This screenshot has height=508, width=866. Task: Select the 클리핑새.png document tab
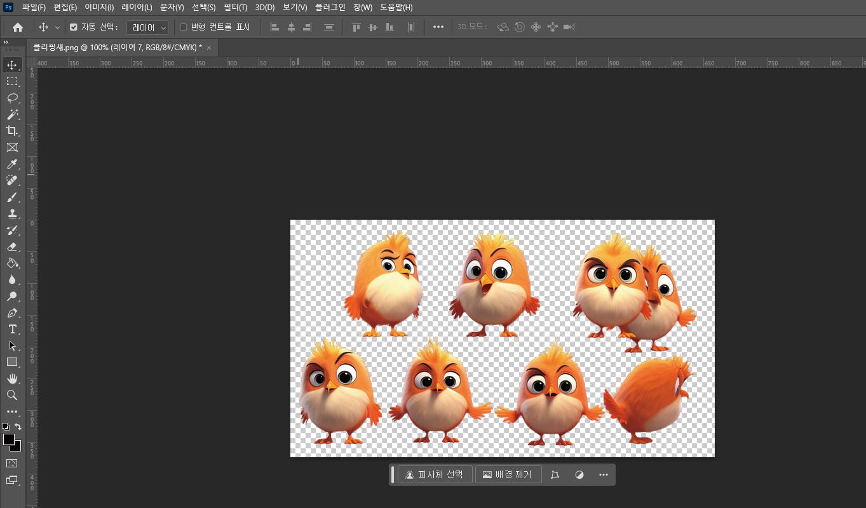(x=118, y=48)
